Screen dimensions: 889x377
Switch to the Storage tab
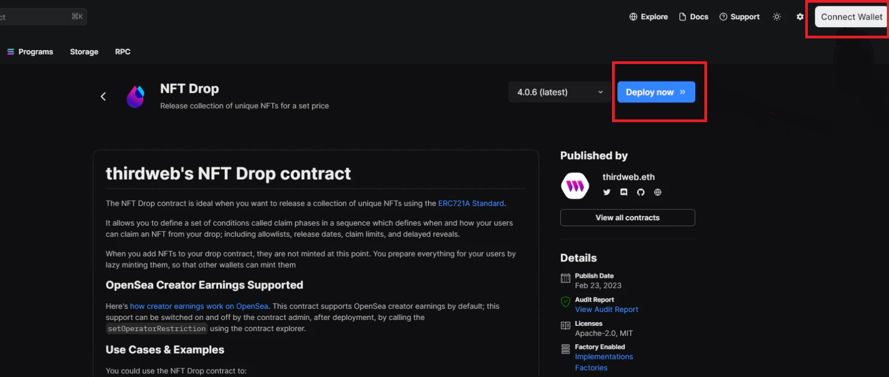(84, 52)
